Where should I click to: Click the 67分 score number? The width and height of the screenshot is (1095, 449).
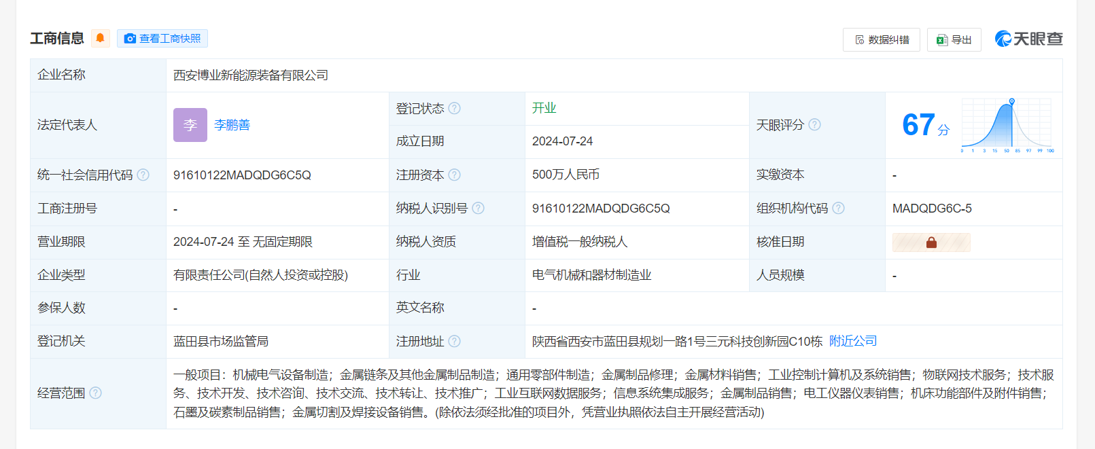point(926,125)
